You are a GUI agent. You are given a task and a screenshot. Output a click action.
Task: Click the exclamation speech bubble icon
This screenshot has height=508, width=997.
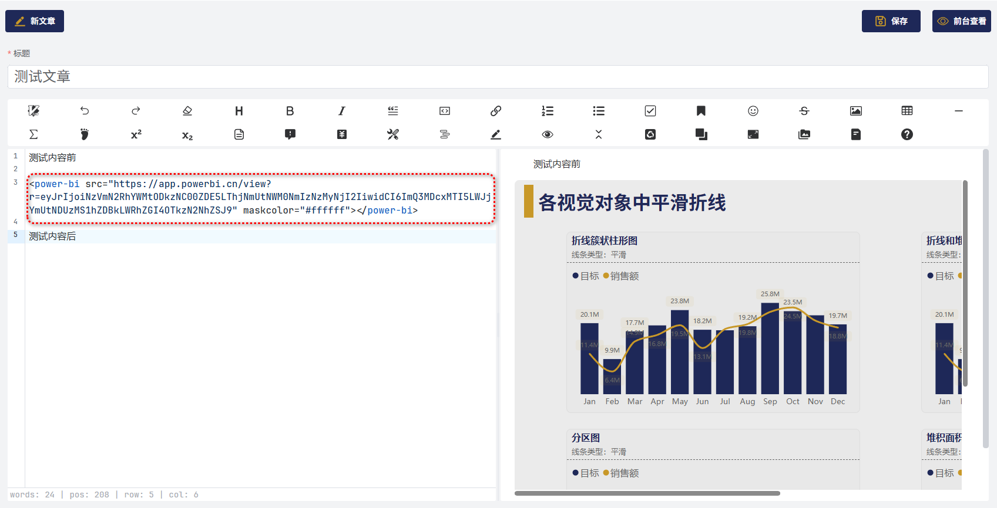click(290, 134)
